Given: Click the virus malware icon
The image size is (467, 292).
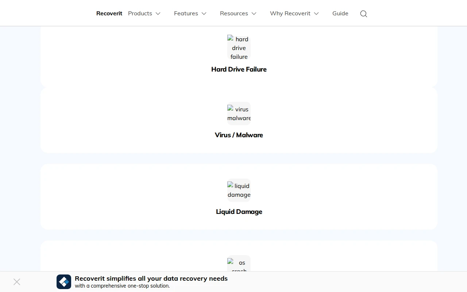Looking at the screenshot, I should [x=239, y=114].
